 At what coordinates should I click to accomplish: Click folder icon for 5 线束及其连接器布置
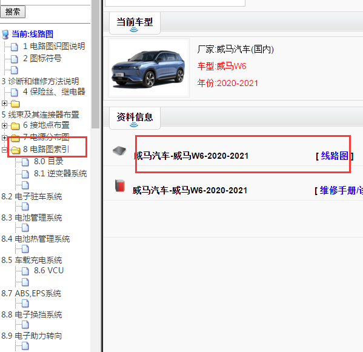tap(15, 104)
